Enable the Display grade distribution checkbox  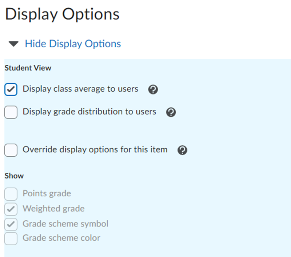coord(11,112)
